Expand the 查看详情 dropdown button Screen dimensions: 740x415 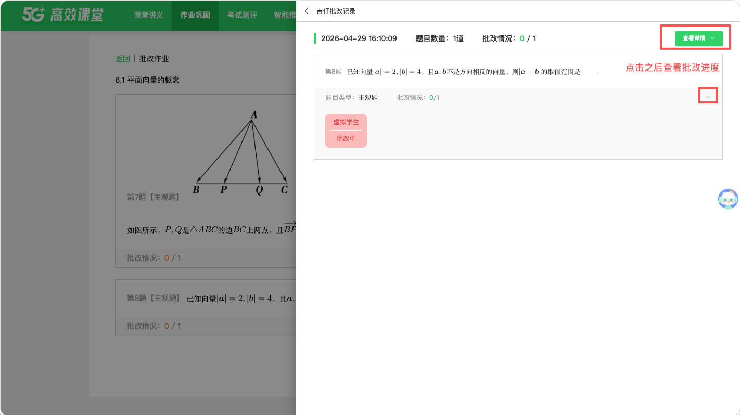pos(699,38)
